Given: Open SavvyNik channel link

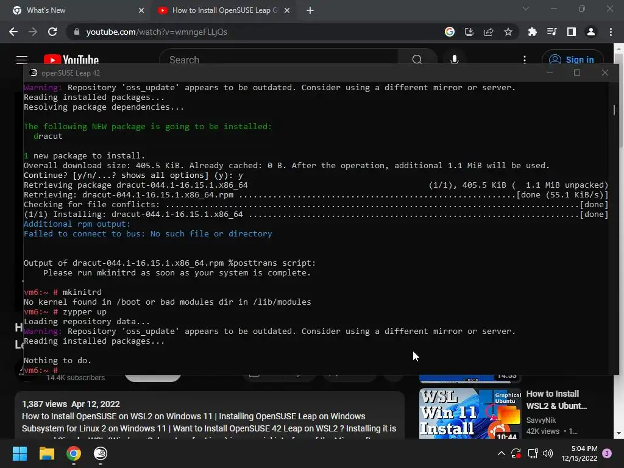Looking at the screenshot, I should [x=541, y=420].
